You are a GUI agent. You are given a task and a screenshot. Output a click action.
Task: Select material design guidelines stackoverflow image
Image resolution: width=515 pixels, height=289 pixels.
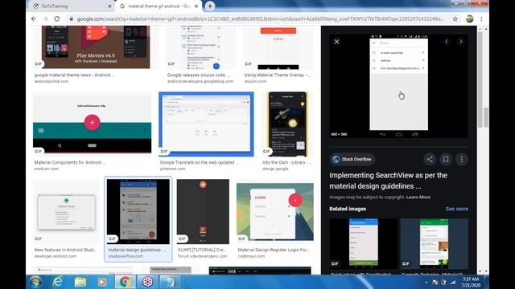pyautogui.click(x=138, y=211)
